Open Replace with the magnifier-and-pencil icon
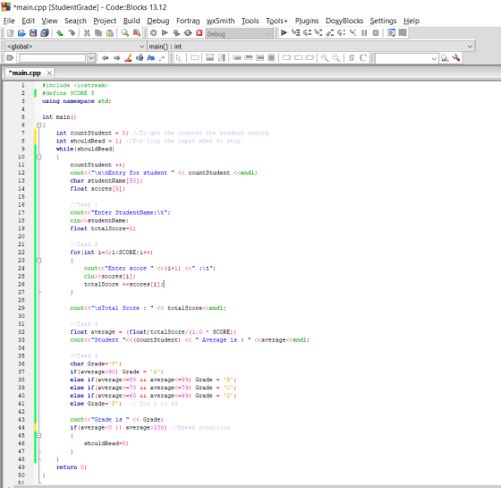Screen dimensions: 501x488 (137, 32)
